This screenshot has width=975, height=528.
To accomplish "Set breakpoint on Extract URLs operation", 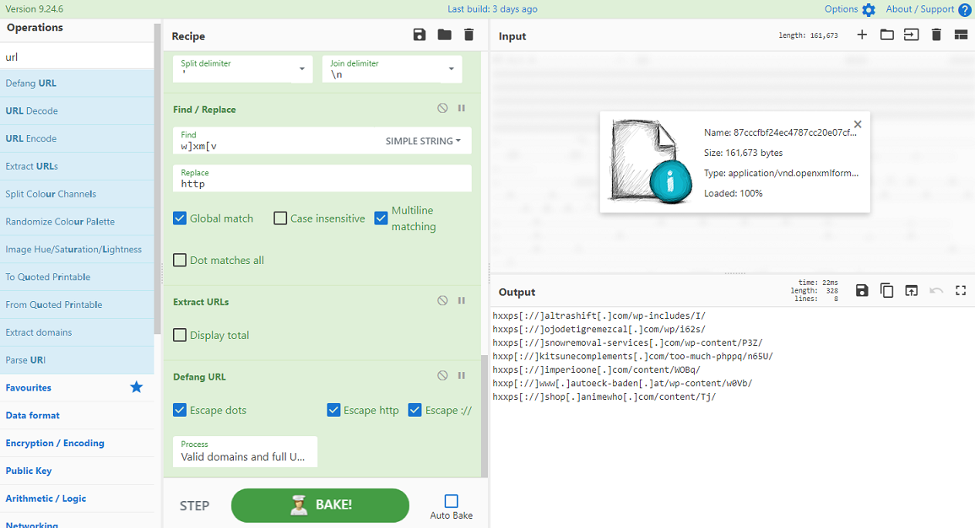I will pyautogui.click(x=462, y=300).
